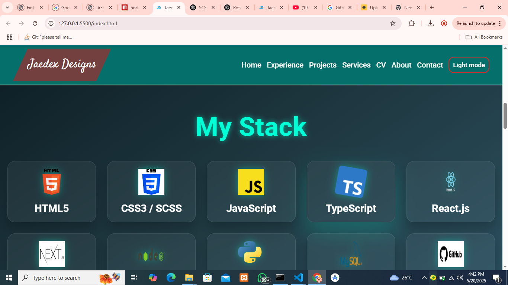The height and width of the screenshot is (285, 508).
Task: Reload the page with the refresh icon
Action: [x=35, y=23]
